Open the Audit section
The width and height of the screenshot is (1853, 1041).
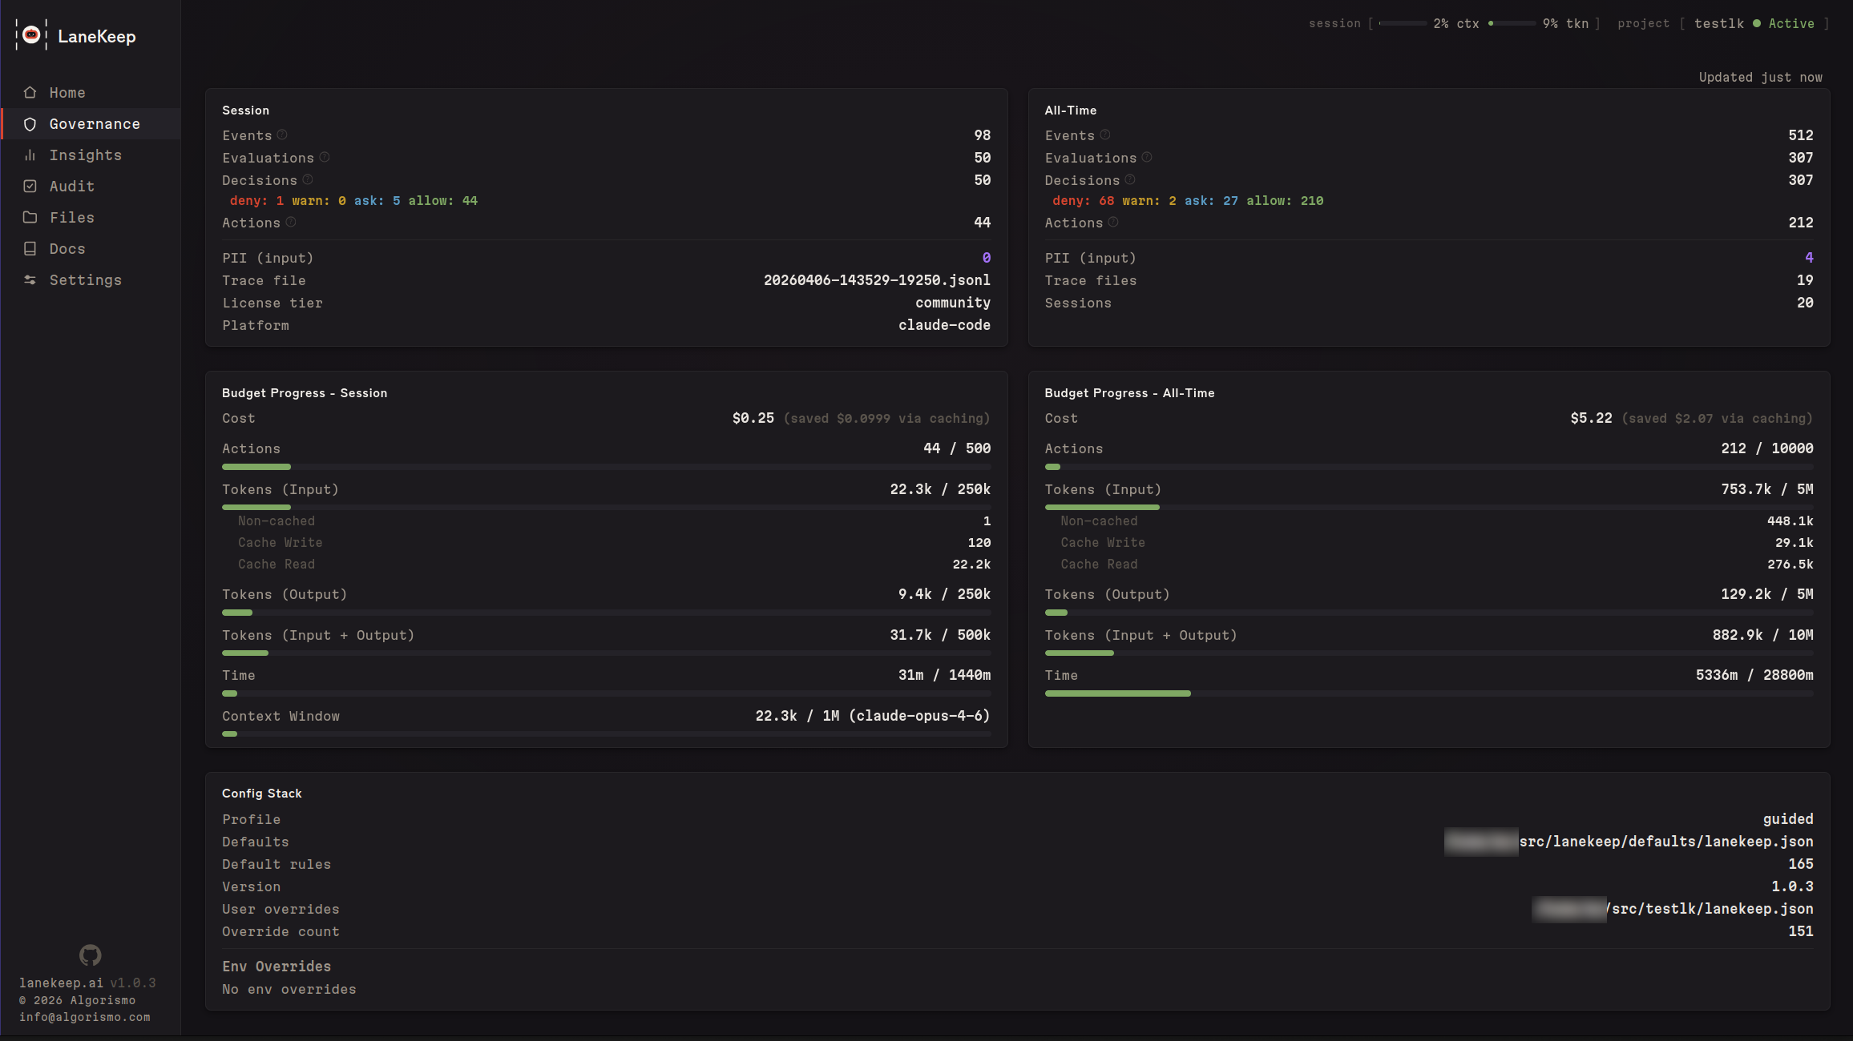click(x=91, y=187)
